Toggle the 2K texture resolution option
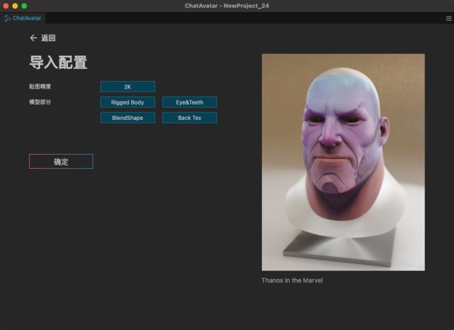The width and height of the screenshot is (454, 330). (x=128, y=87)
